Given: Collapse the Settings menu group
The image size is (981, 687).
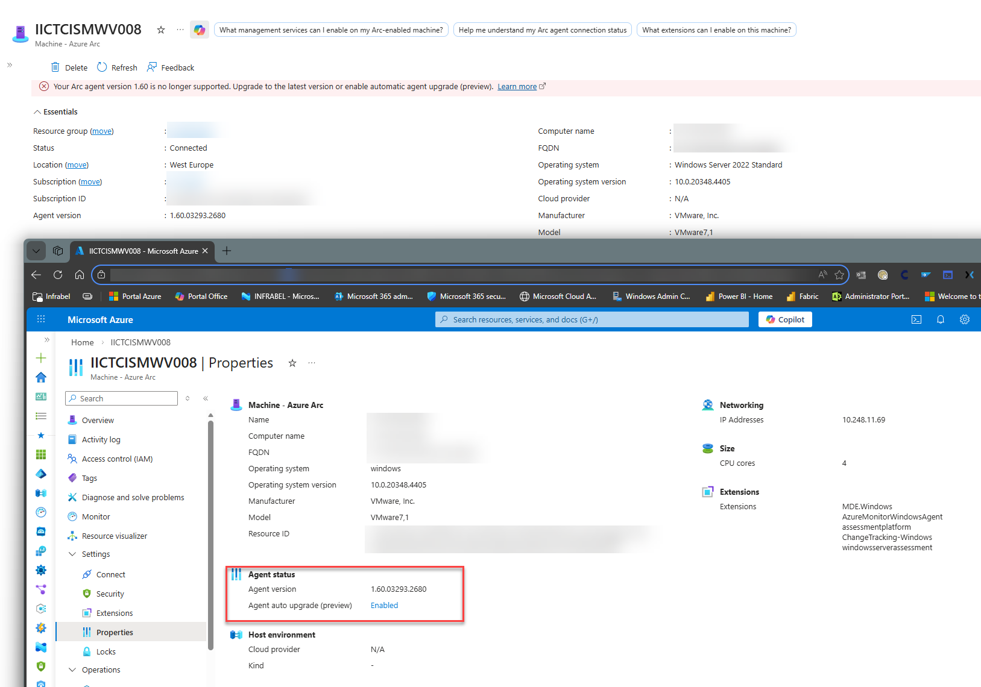Looking at the screenshot, I should 72,554.
